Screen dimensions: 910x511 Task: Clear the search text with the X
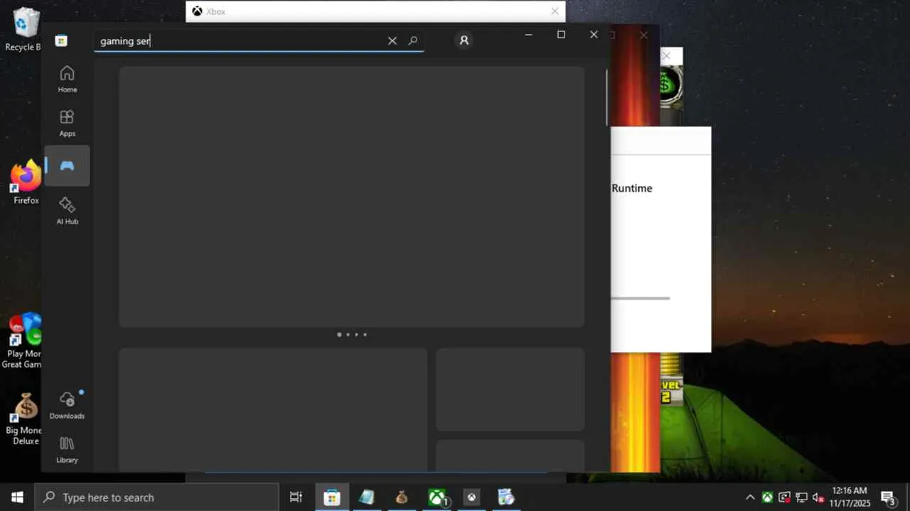392,40
